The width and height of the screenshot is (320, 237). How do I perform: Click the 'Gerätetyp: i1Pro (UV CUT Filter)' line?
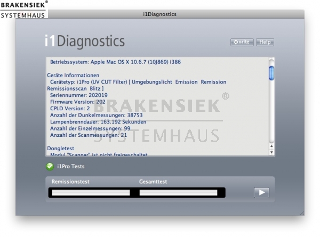point(138,82)
